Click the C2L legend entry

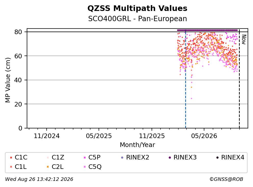[55, 167]
